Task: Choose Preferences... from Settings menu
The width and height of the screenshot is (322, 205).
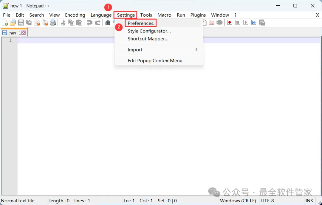Action: (159, 23)
